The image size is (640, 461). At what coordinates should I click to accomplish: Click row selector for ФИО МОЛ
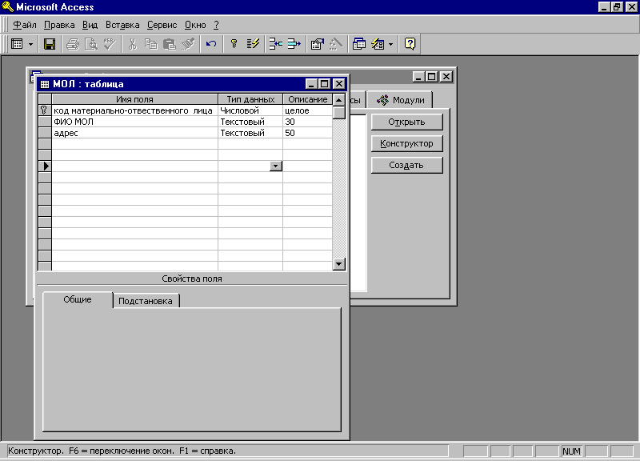(x=44, y=122)
